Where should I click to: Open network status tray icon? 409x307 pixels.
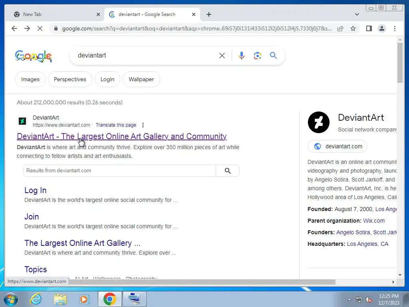359,299
